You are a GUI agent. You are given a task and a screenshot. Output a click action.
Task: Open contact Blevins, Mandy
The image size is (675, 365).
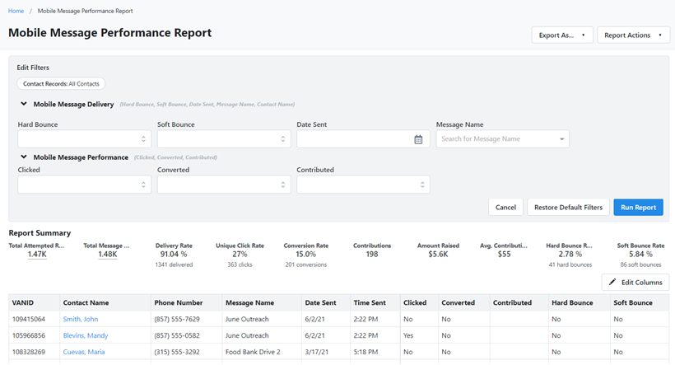click(x=86, y=335)
